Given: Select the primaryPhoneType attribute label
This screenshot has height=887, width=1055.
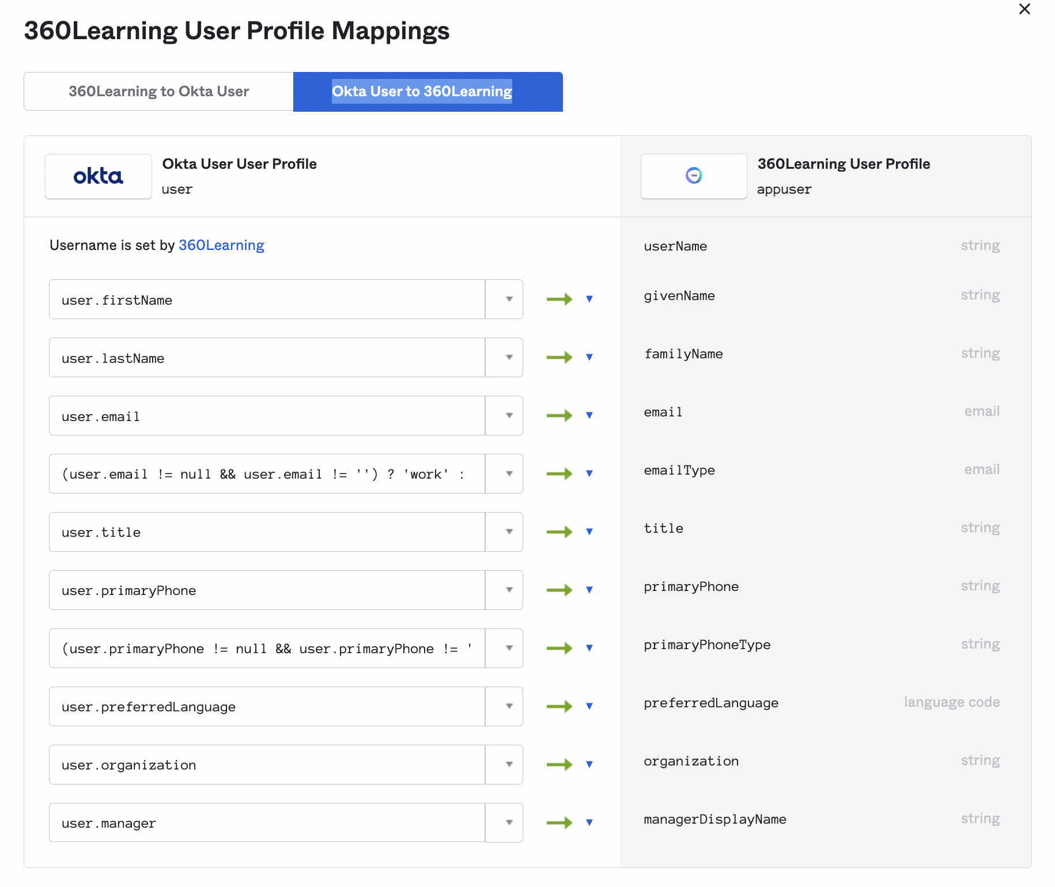Looking at the screenshot, I should tap(707, 645).
